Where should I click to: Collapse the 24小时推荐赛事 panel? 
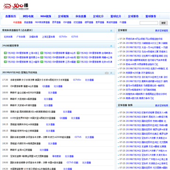(x=111, y=46)
